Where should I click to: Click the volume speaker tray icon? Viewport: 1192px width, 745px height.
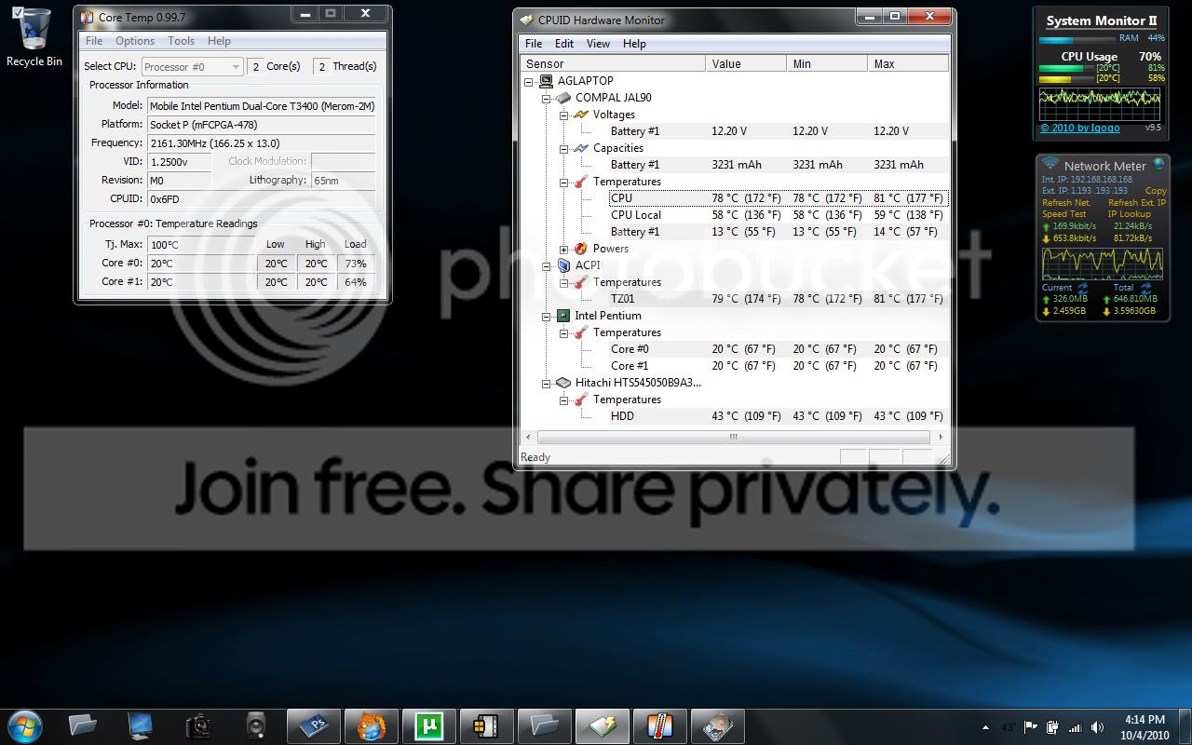pyautogui.click(x=1098, y=727)
